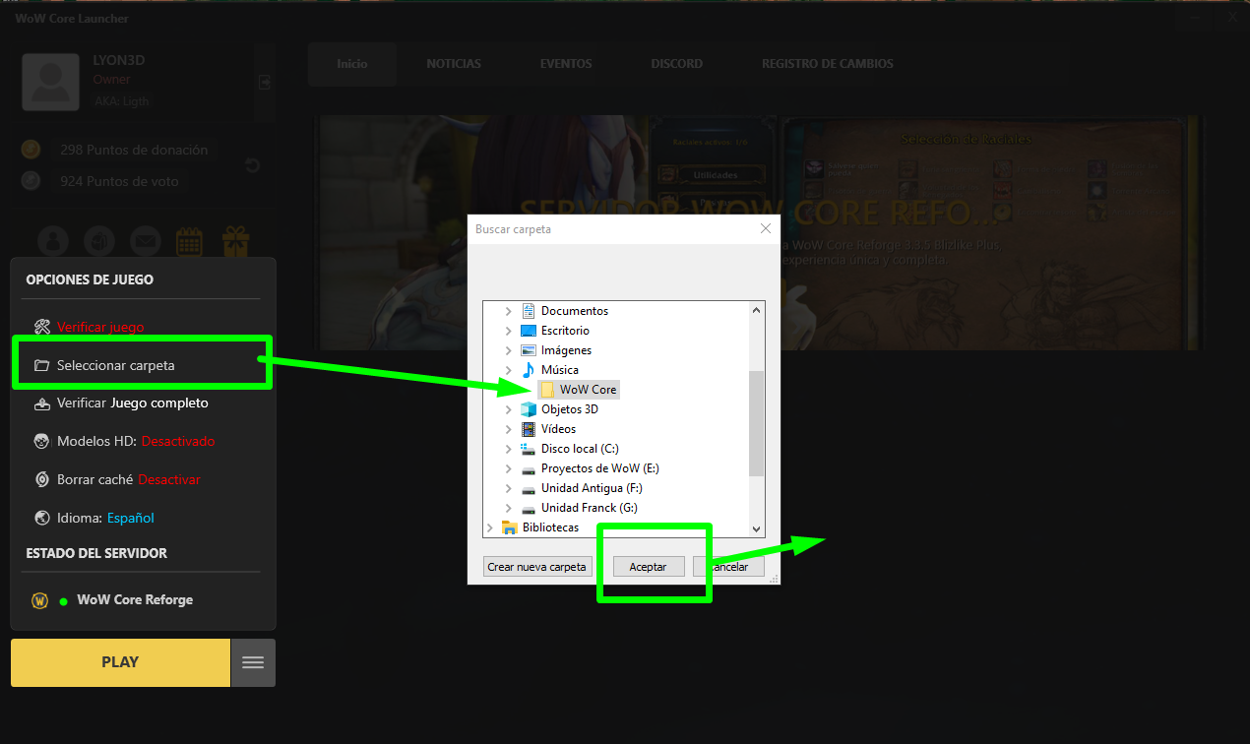The width and height of the screenshot is (1250, 744).
Task: Open the mail envelope round icon
Action: pos(145,241)
